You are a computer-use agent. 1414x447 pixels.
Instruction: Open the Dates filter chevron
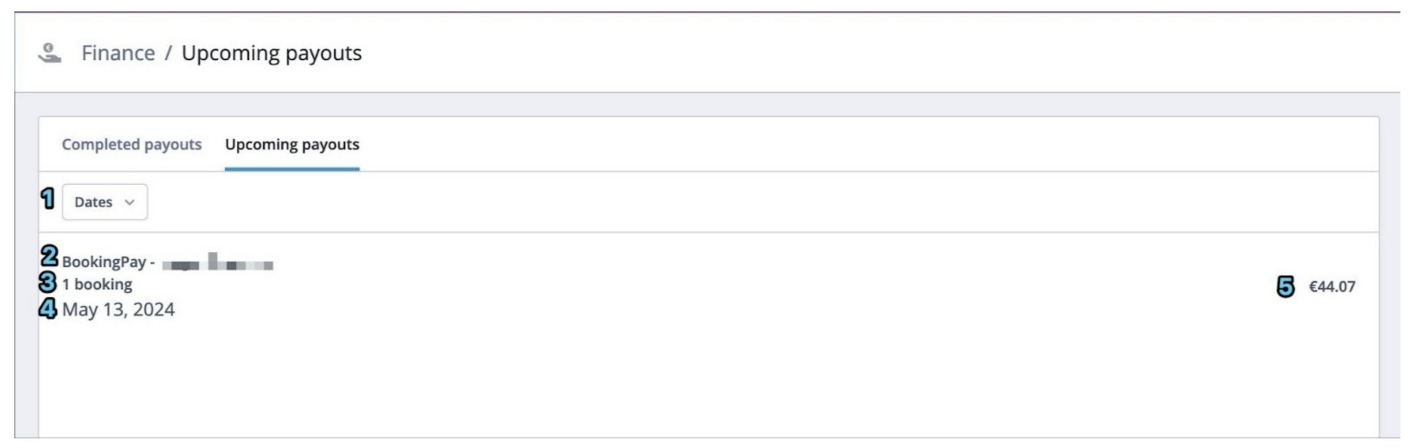[130, 202]
